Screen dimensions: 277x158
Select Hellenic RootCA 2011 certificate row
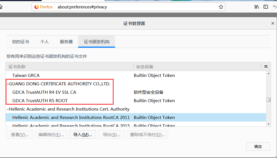coord(136,117)
